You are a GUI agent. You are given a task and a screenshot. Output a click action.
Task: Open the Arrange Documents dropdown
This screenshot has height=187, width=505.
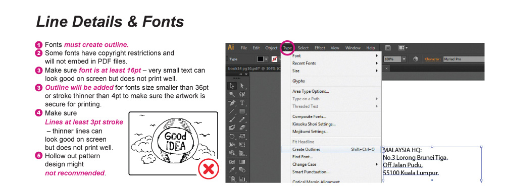pos(403,48)
